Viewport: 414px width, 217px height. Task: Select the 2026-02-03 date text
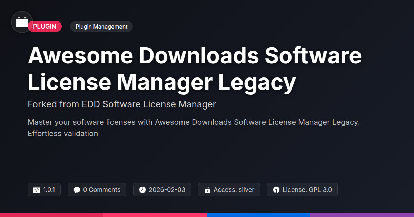pos(167,190)
